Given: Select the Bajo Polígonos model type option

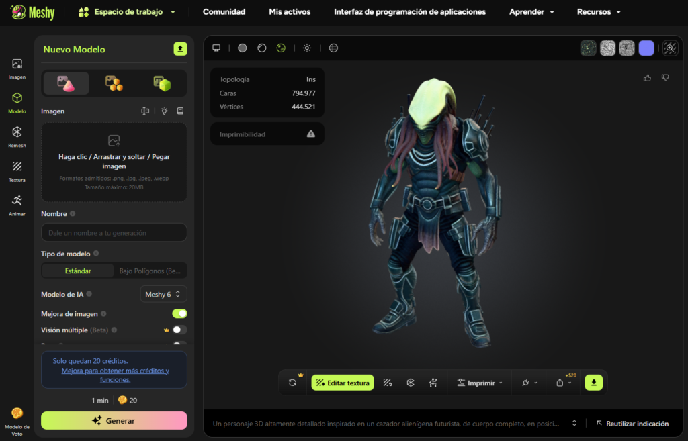Looking at the screenshot, I should [x=149, y=271].
